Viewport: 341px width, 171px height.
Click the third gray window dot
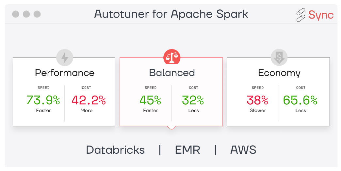pyautogui.click(x=37, y=14)
